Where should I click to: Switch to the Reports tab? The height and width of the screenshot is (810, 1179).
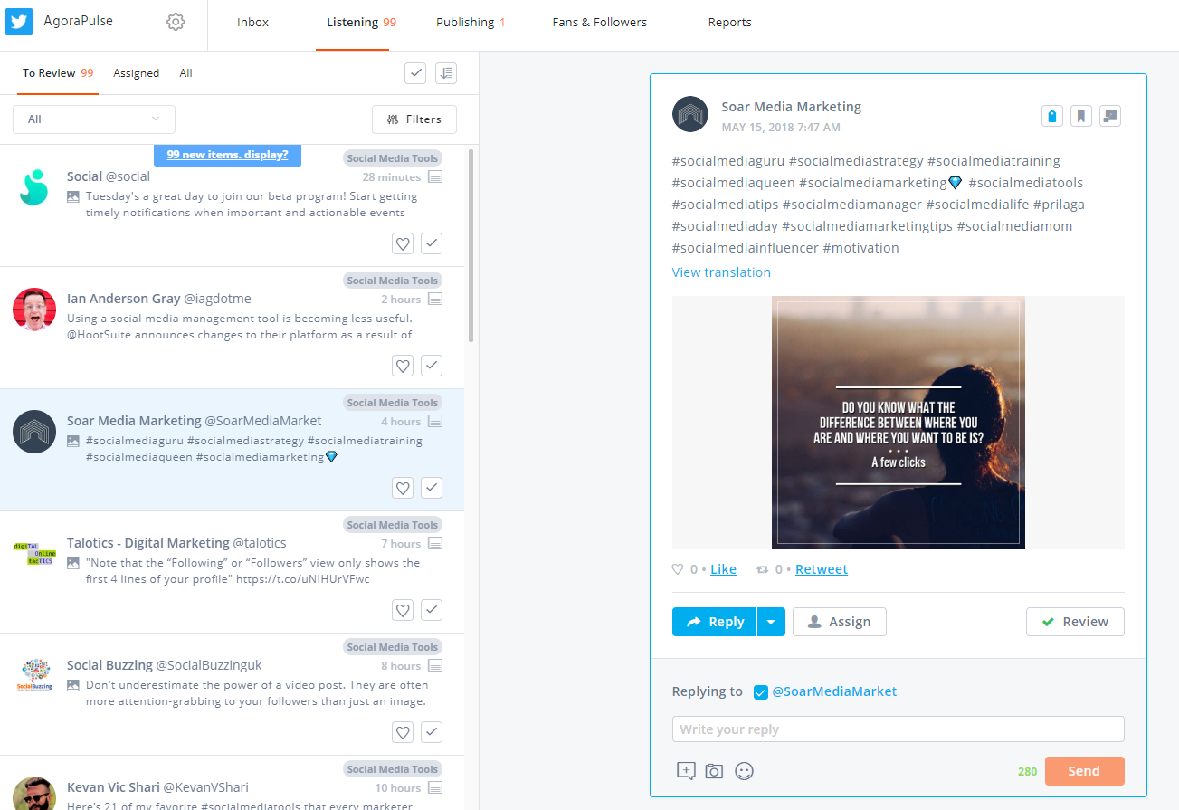point(730,23)
